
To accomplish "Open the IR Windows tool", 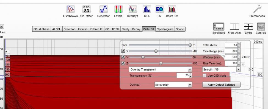I will (70, 9).
